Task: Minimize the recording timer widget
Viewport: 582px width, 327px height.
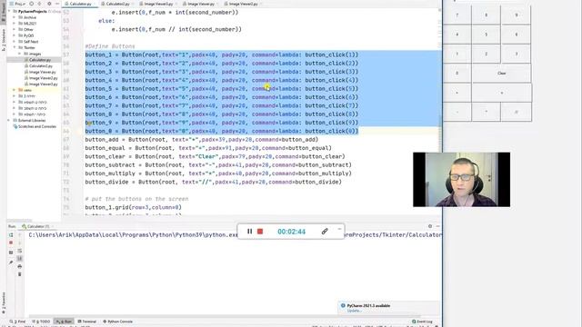Action: tap(339, 229)
